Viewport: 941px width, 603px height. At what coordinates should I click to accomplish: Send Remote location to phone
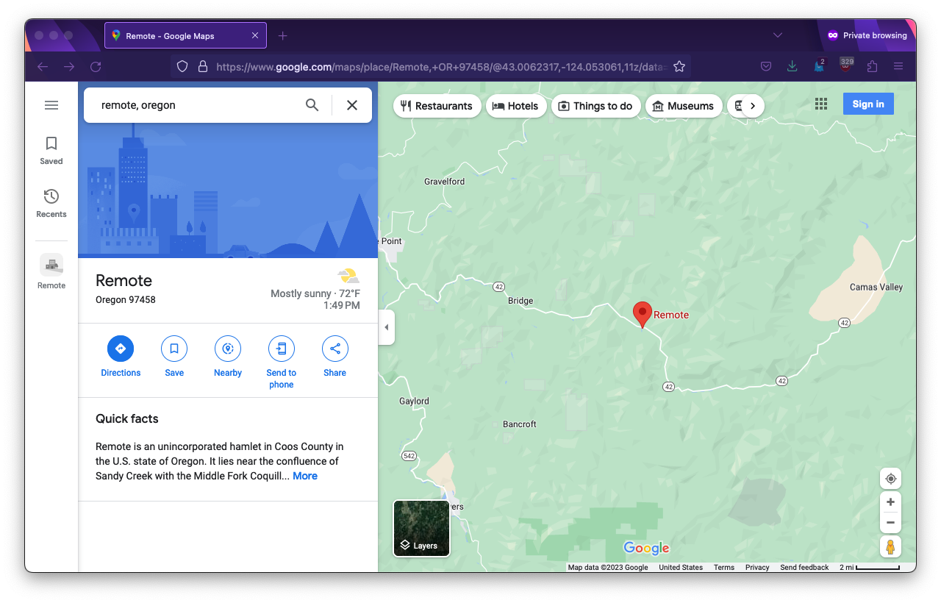tap(281, 349)
